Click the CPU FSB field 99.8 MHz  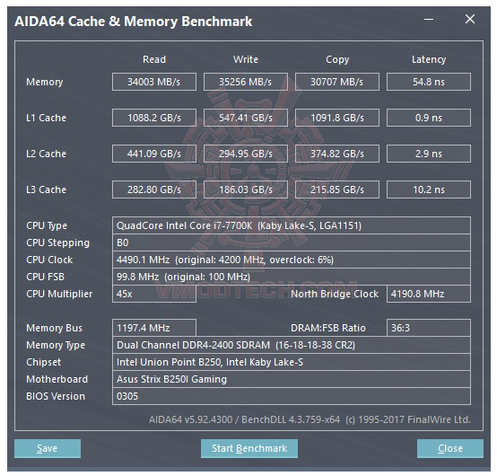[x=292, y=277]
